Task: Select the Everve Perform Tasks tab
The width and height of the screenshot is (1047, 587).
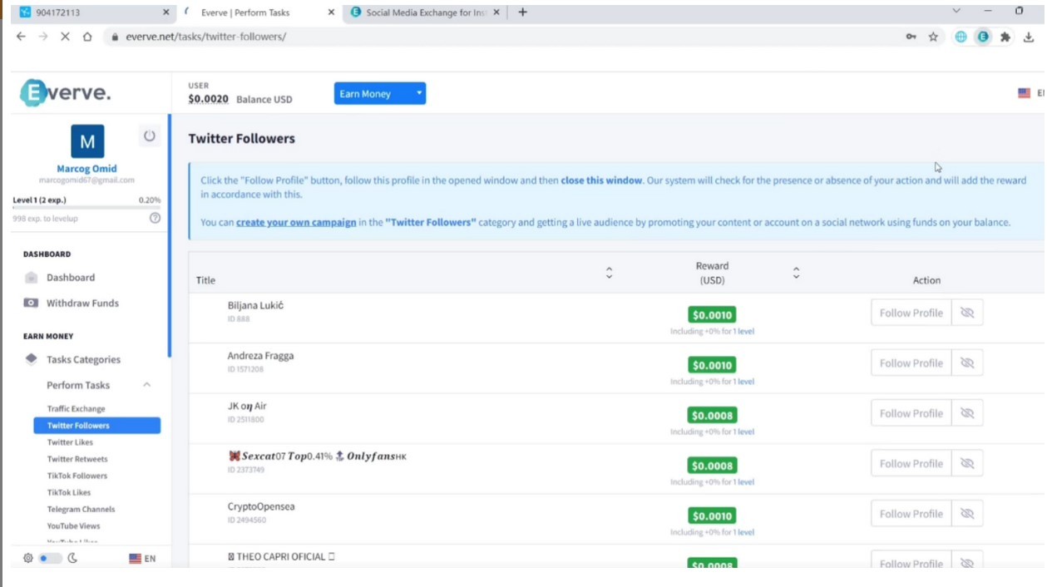Action: coord(259,12)
